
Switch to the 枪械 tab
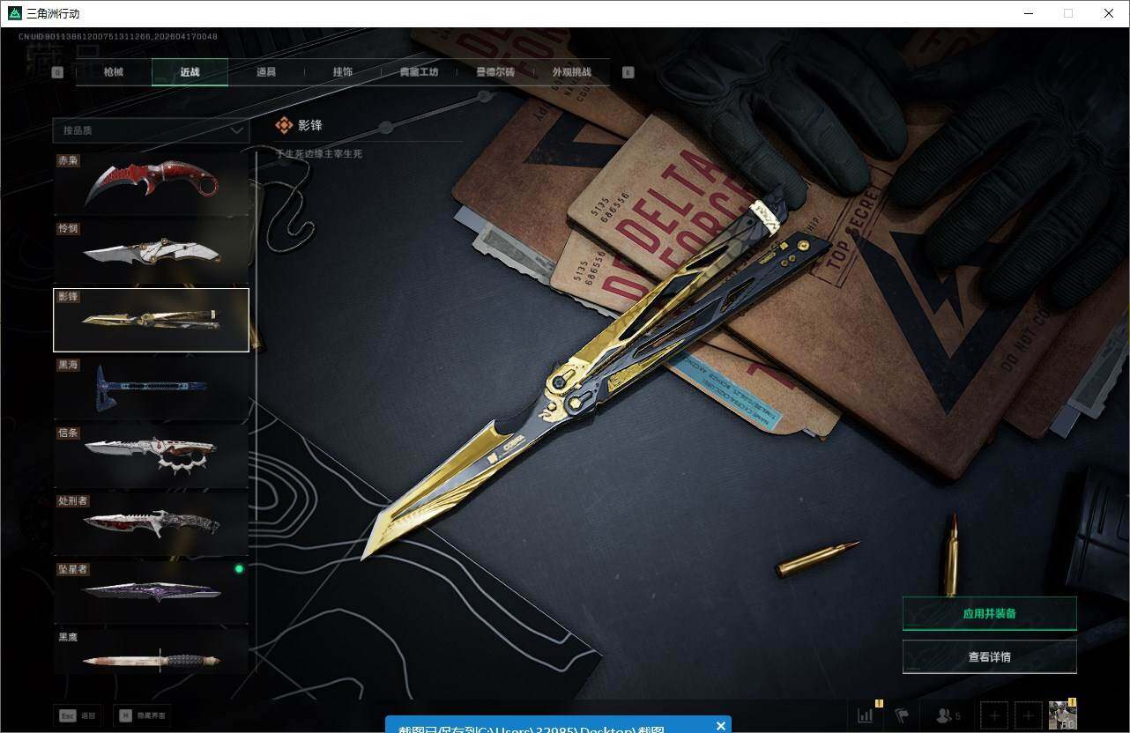114,72
